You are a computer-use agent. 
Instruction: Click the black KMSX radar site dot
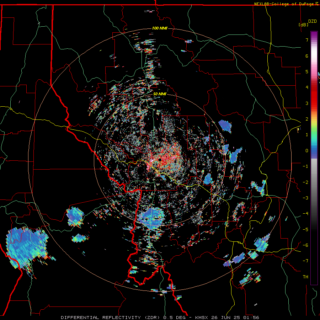(x=160, y=159)
